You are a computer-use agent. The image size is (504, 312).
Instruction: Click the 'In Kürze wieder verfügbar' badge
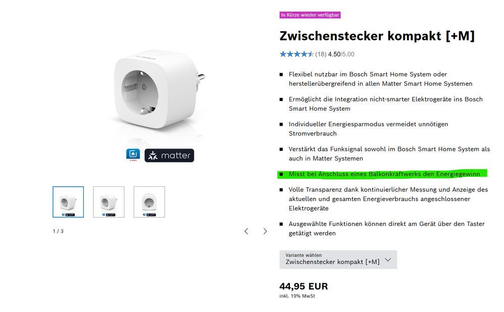click(310, 15)
